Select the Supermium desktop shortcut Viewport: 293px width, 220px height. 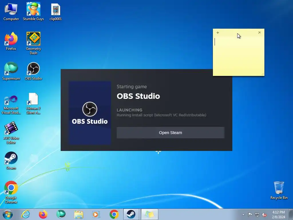[x=11, y=71]
